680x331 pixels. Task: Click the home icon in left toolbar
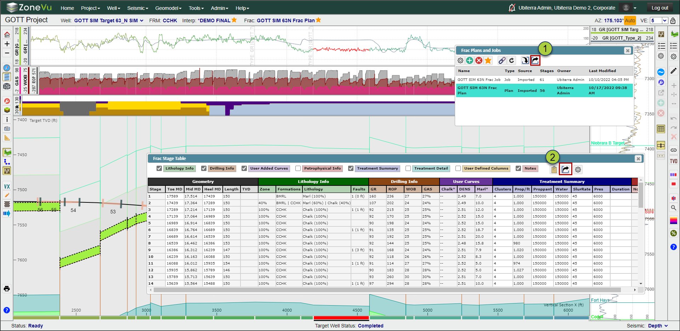point(7,35)
